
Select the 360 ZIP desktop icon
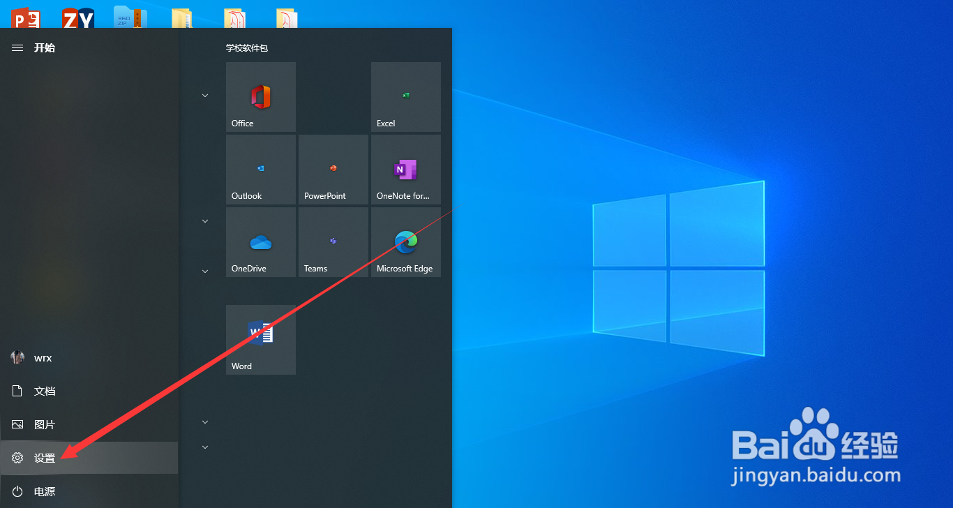pyautogui.click(x=130, y=17)
